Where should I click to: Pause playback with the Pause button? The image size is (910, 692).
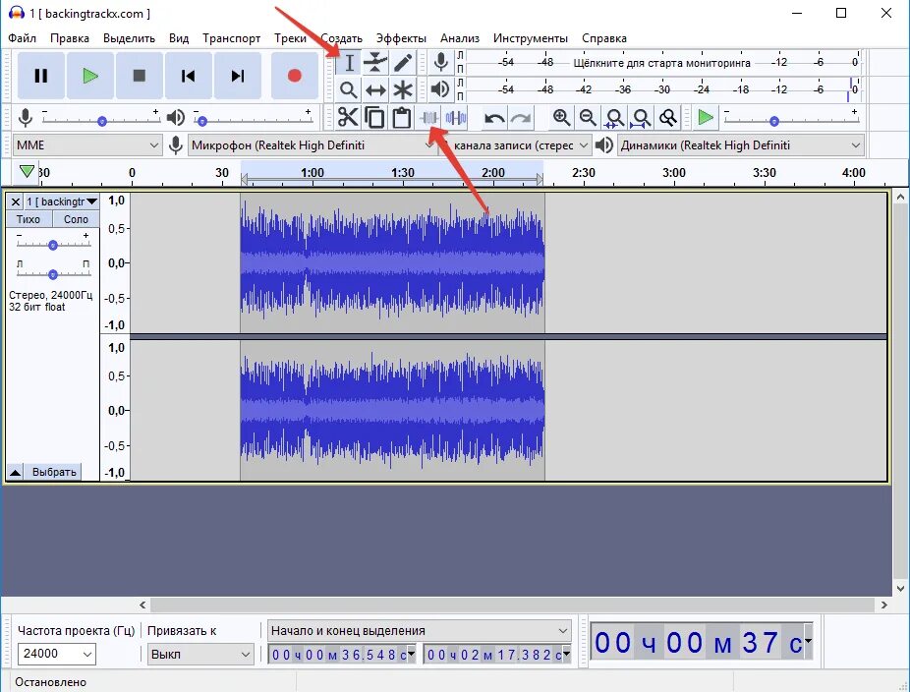(40, 76)
